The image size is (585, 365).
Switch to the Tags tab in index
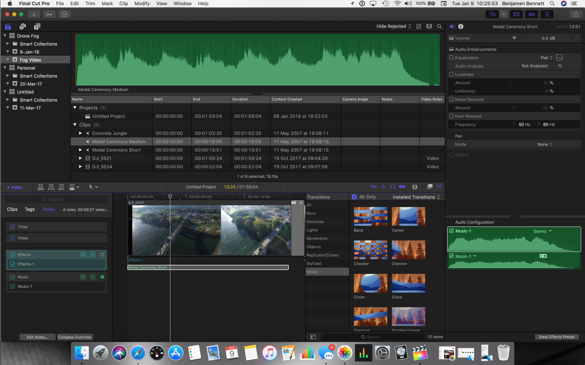click(x=30, y=209)
